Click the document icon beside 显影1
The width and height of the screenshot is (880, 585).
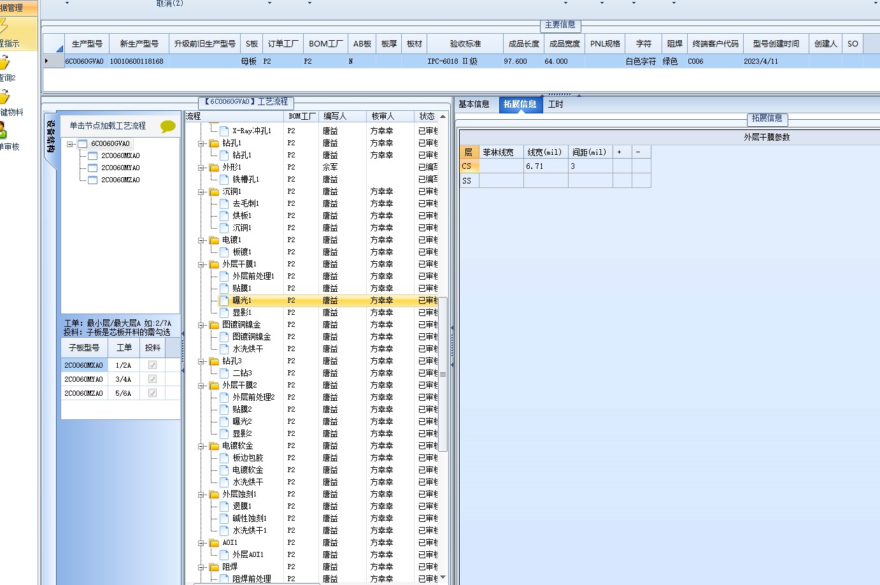pyautogui.click(x=224, y=312)
